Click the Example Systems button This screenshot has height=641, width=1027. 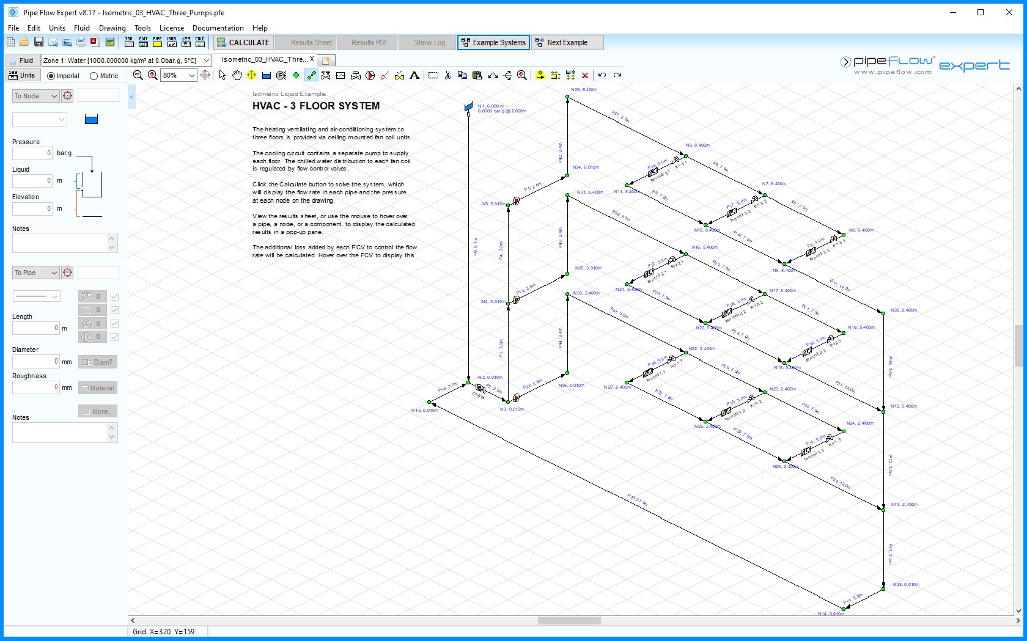coord(493,42)
